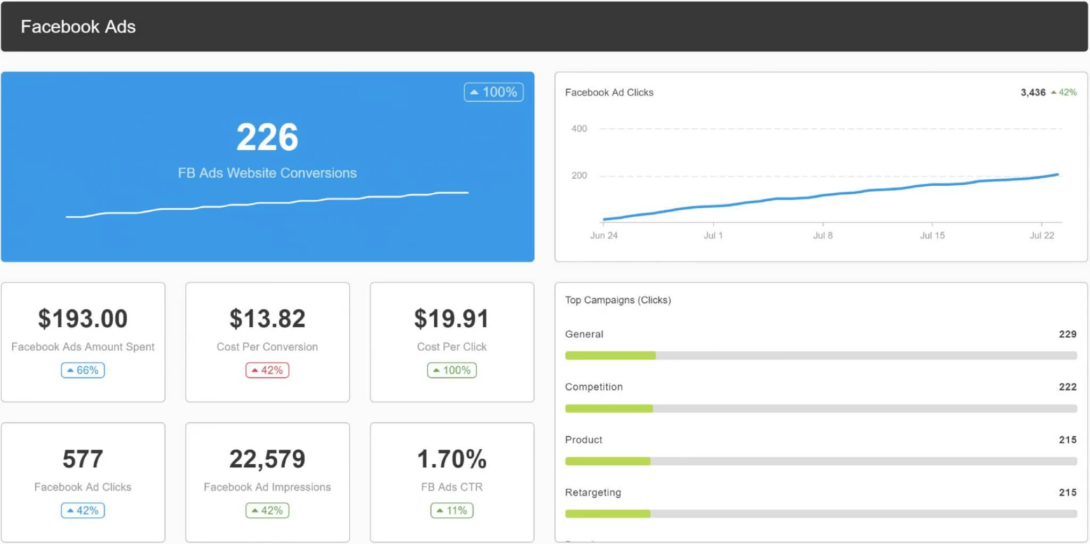
Task: Select the 100% badge under Cost Per Click
Action: pos(451,370)
